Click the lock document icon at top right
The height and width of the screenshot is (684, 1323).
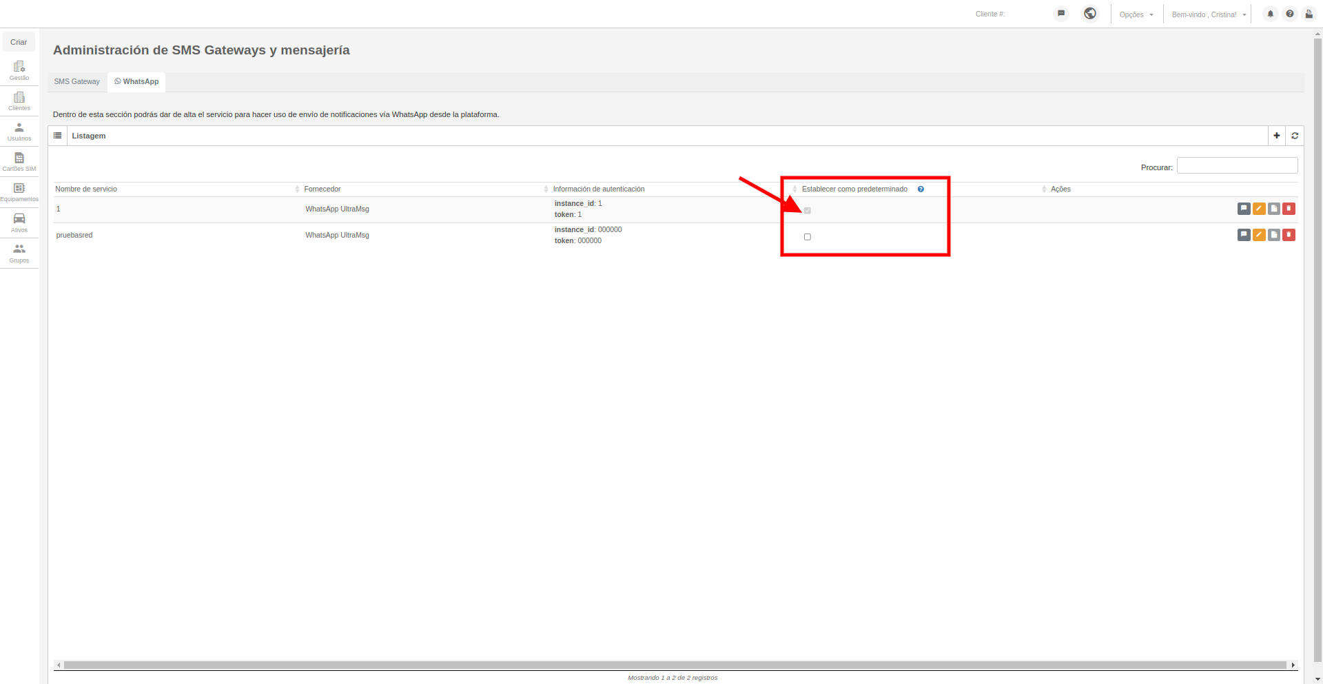1309,14
